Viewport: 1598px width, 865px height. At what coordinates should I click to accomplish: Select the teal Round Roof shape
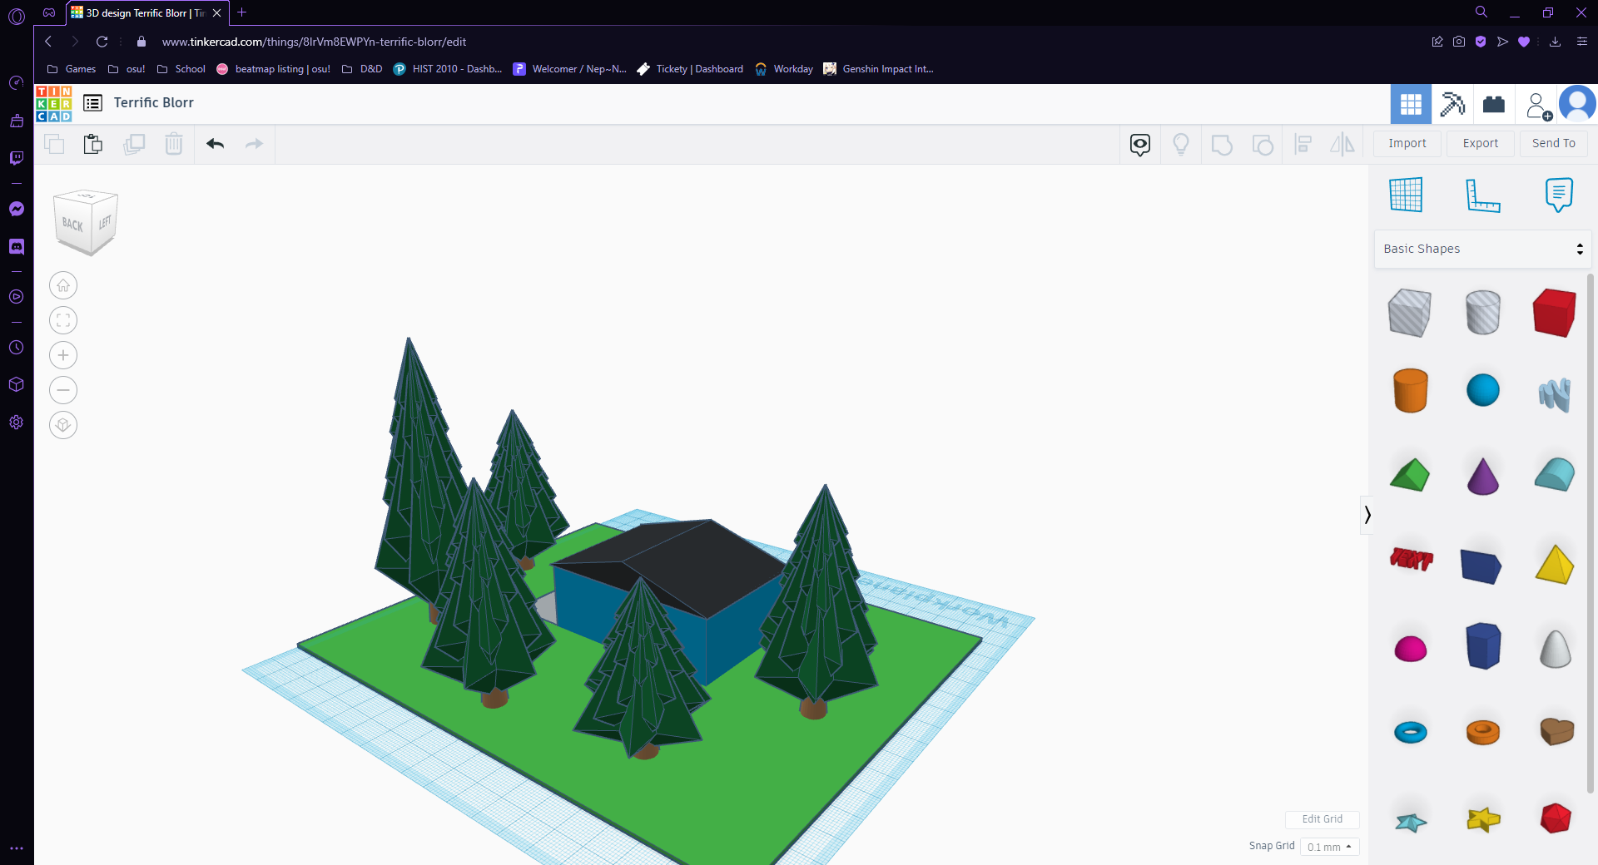coord(1554,474)
